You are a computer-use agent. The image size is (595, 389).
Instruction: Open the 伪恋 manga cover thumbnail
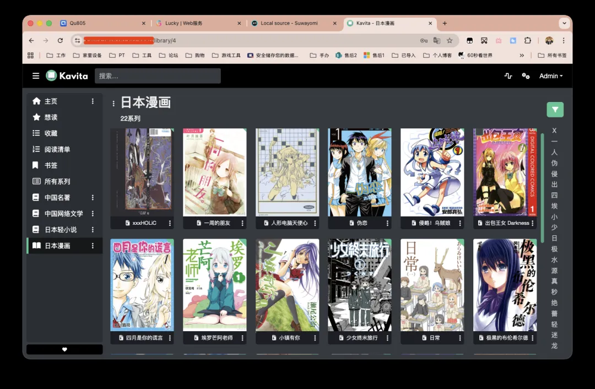tap(360, 172)
